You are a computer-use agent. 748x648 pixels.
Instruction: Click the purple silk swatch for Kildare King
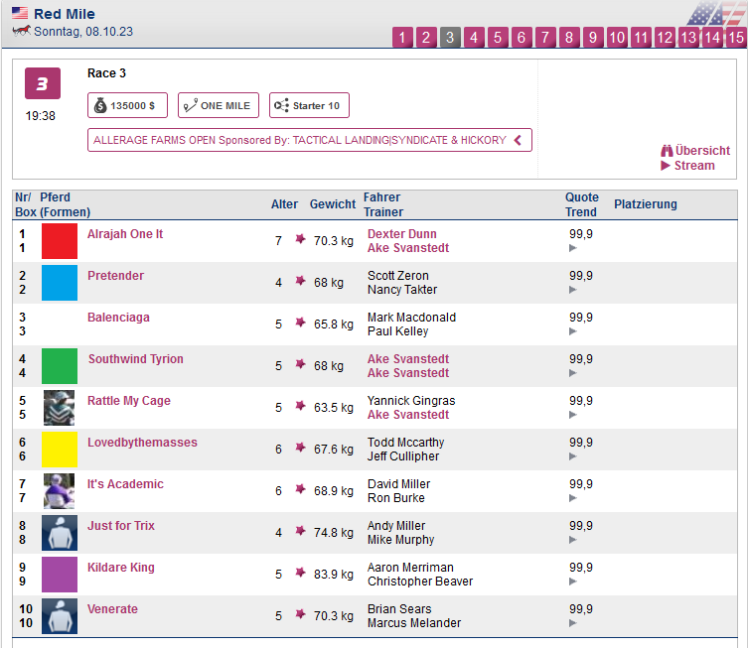tap(60, 575)
